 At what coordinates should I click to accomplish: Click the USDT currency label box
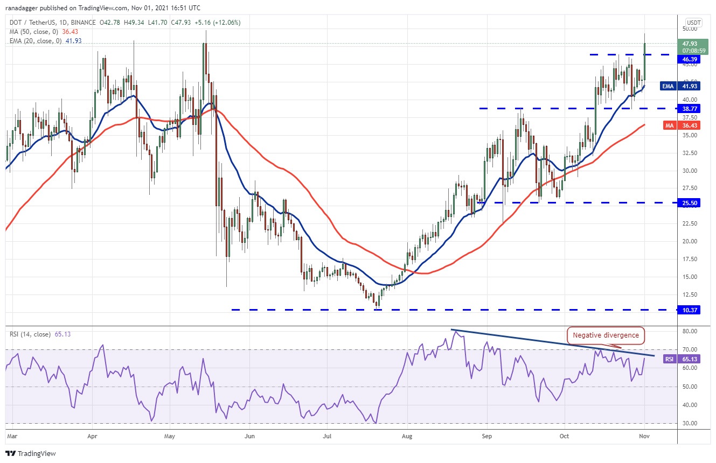click(693, 22)
